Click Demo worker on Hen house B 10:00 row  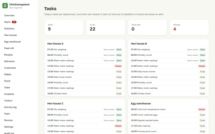click(193, 61)
